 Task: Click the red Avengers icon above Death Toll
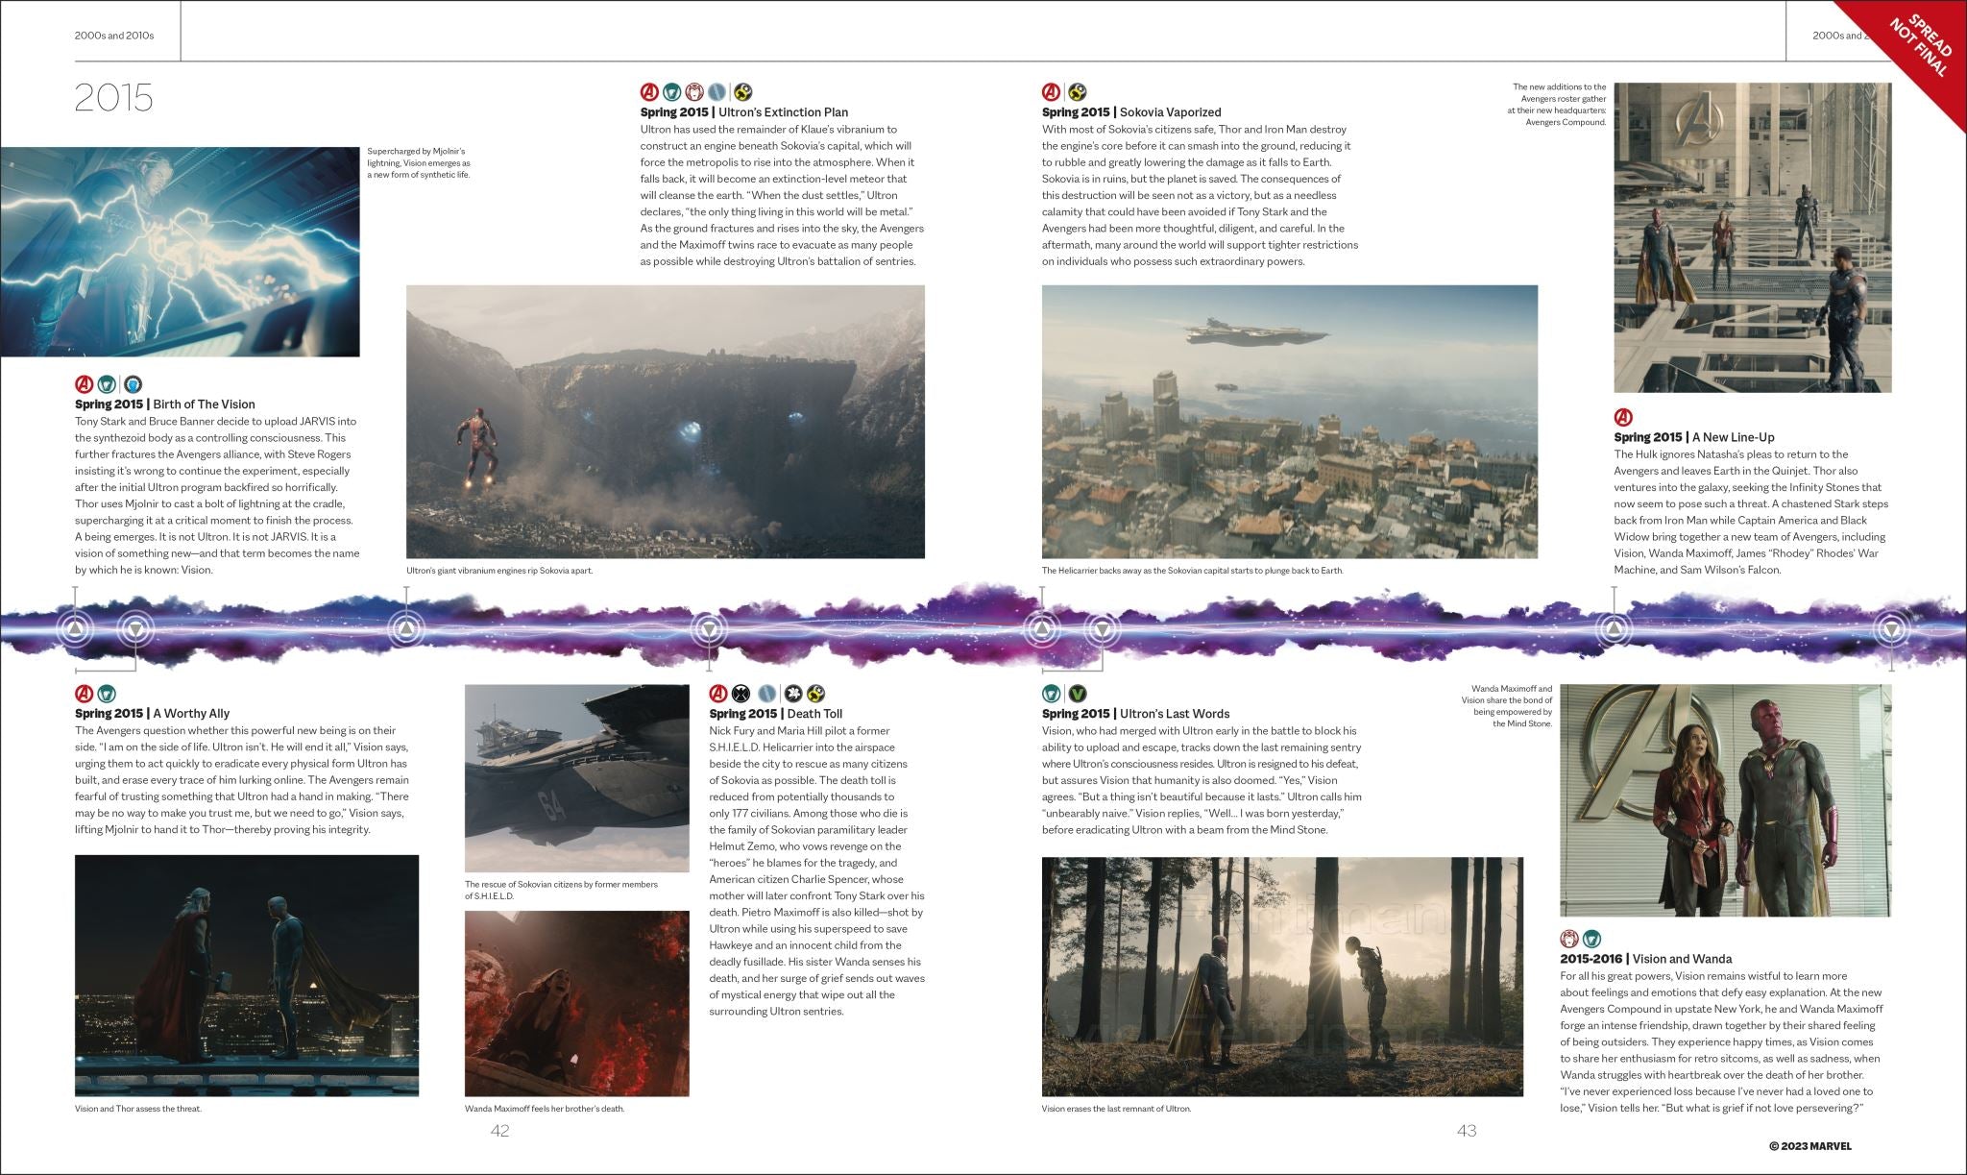pyautogui.click(x=718, y=694)
